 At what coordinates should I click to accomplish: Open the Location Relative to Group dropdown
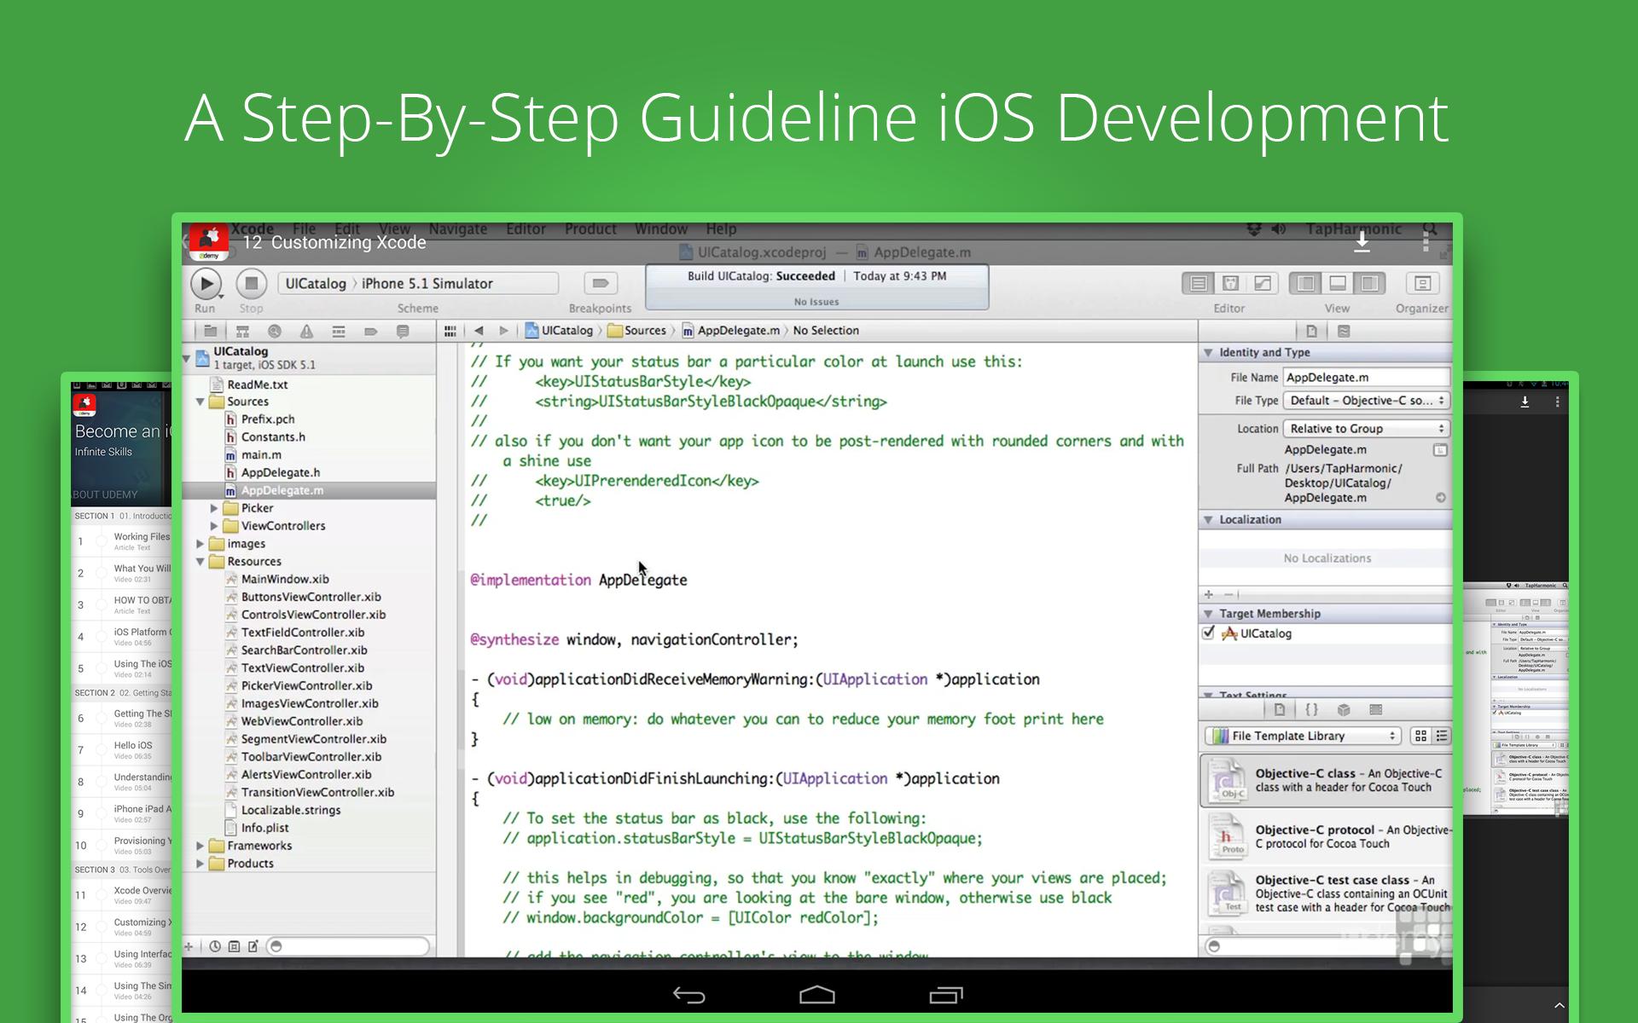coord(1367,429)
